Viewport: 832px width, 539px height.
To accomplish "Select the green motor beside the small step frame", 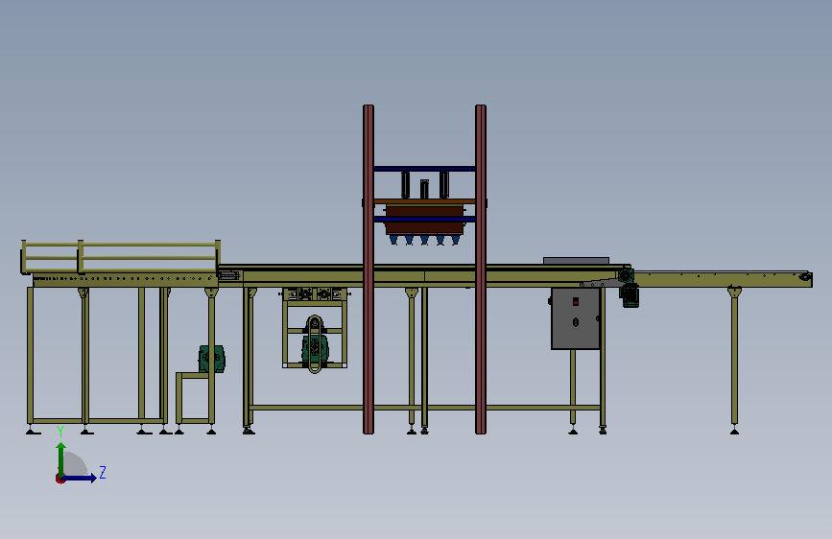I will [212, 359].
